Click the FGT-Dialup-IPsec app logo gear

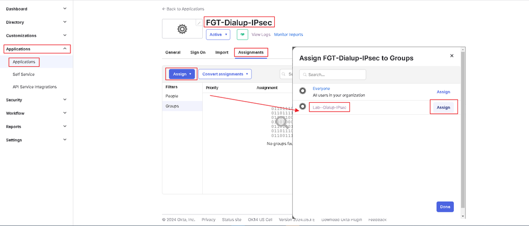tap(182, 30)
